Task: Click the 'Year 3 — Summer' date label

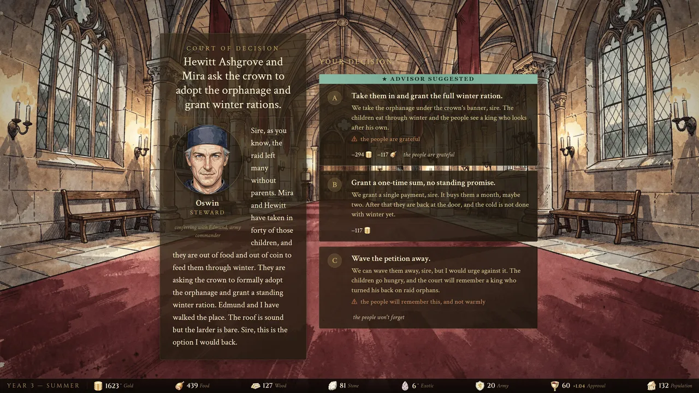Action: point(43,386)
